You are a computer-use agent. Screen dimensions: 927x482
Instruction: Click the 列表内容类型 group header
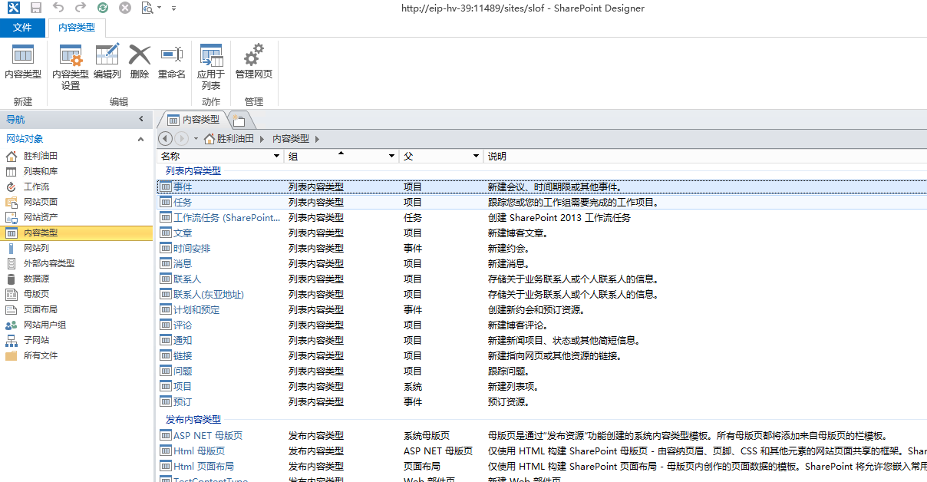[193, 170]
